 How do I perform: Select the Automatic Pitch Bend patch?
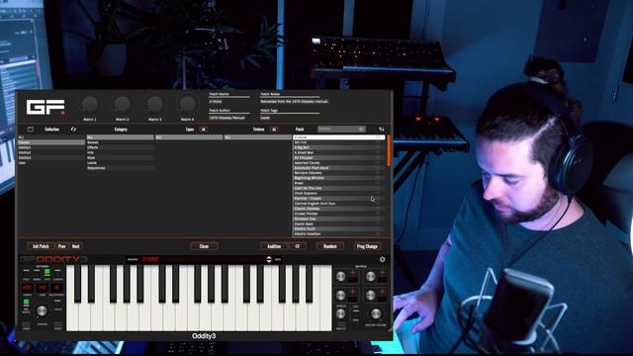(338, 168)
